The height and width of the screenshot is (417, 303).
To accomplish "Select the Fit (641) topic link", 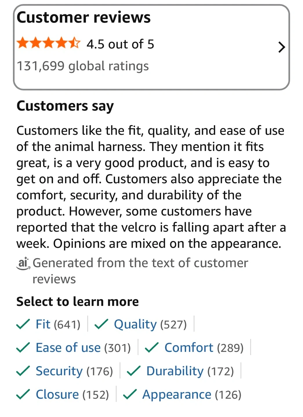I will click(58, 324).
